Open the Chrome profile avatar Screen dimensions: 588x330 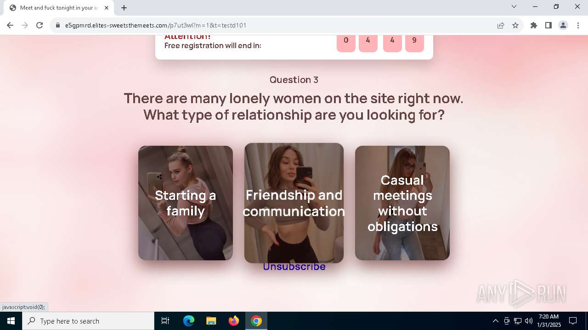563,25
